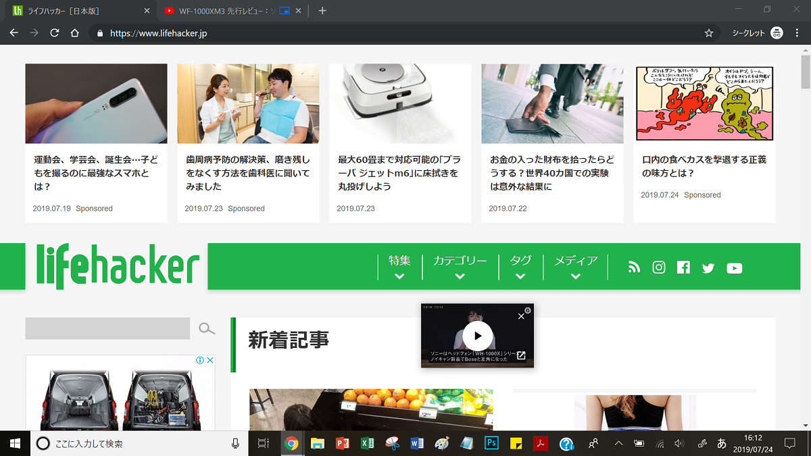The image size is (811, 456).
Task: Click the lifehacker logo
Action: (118, 267)
